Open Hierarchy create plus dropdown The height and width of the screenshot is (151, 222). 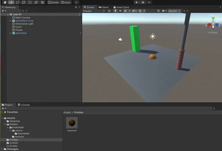(x=4, y=11)
